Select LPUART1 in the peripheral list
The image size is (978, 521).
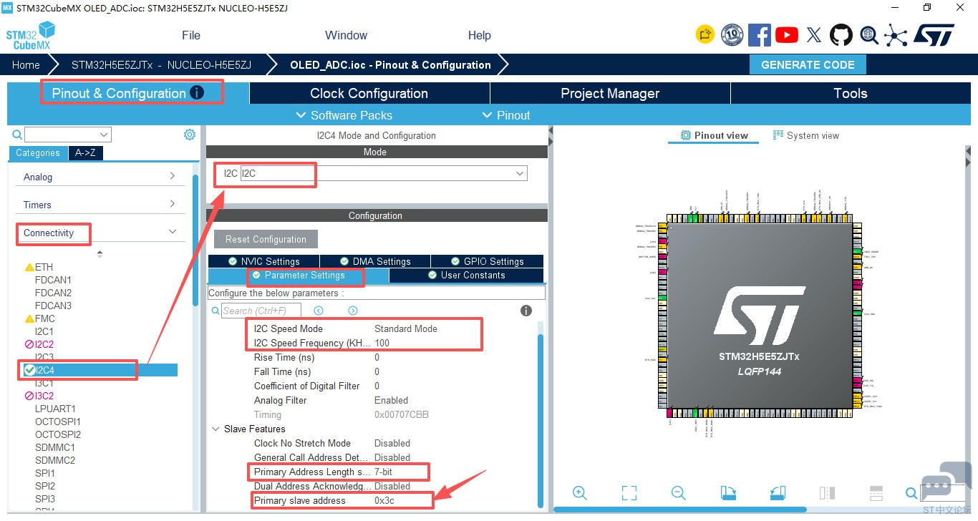coord(55,409)
